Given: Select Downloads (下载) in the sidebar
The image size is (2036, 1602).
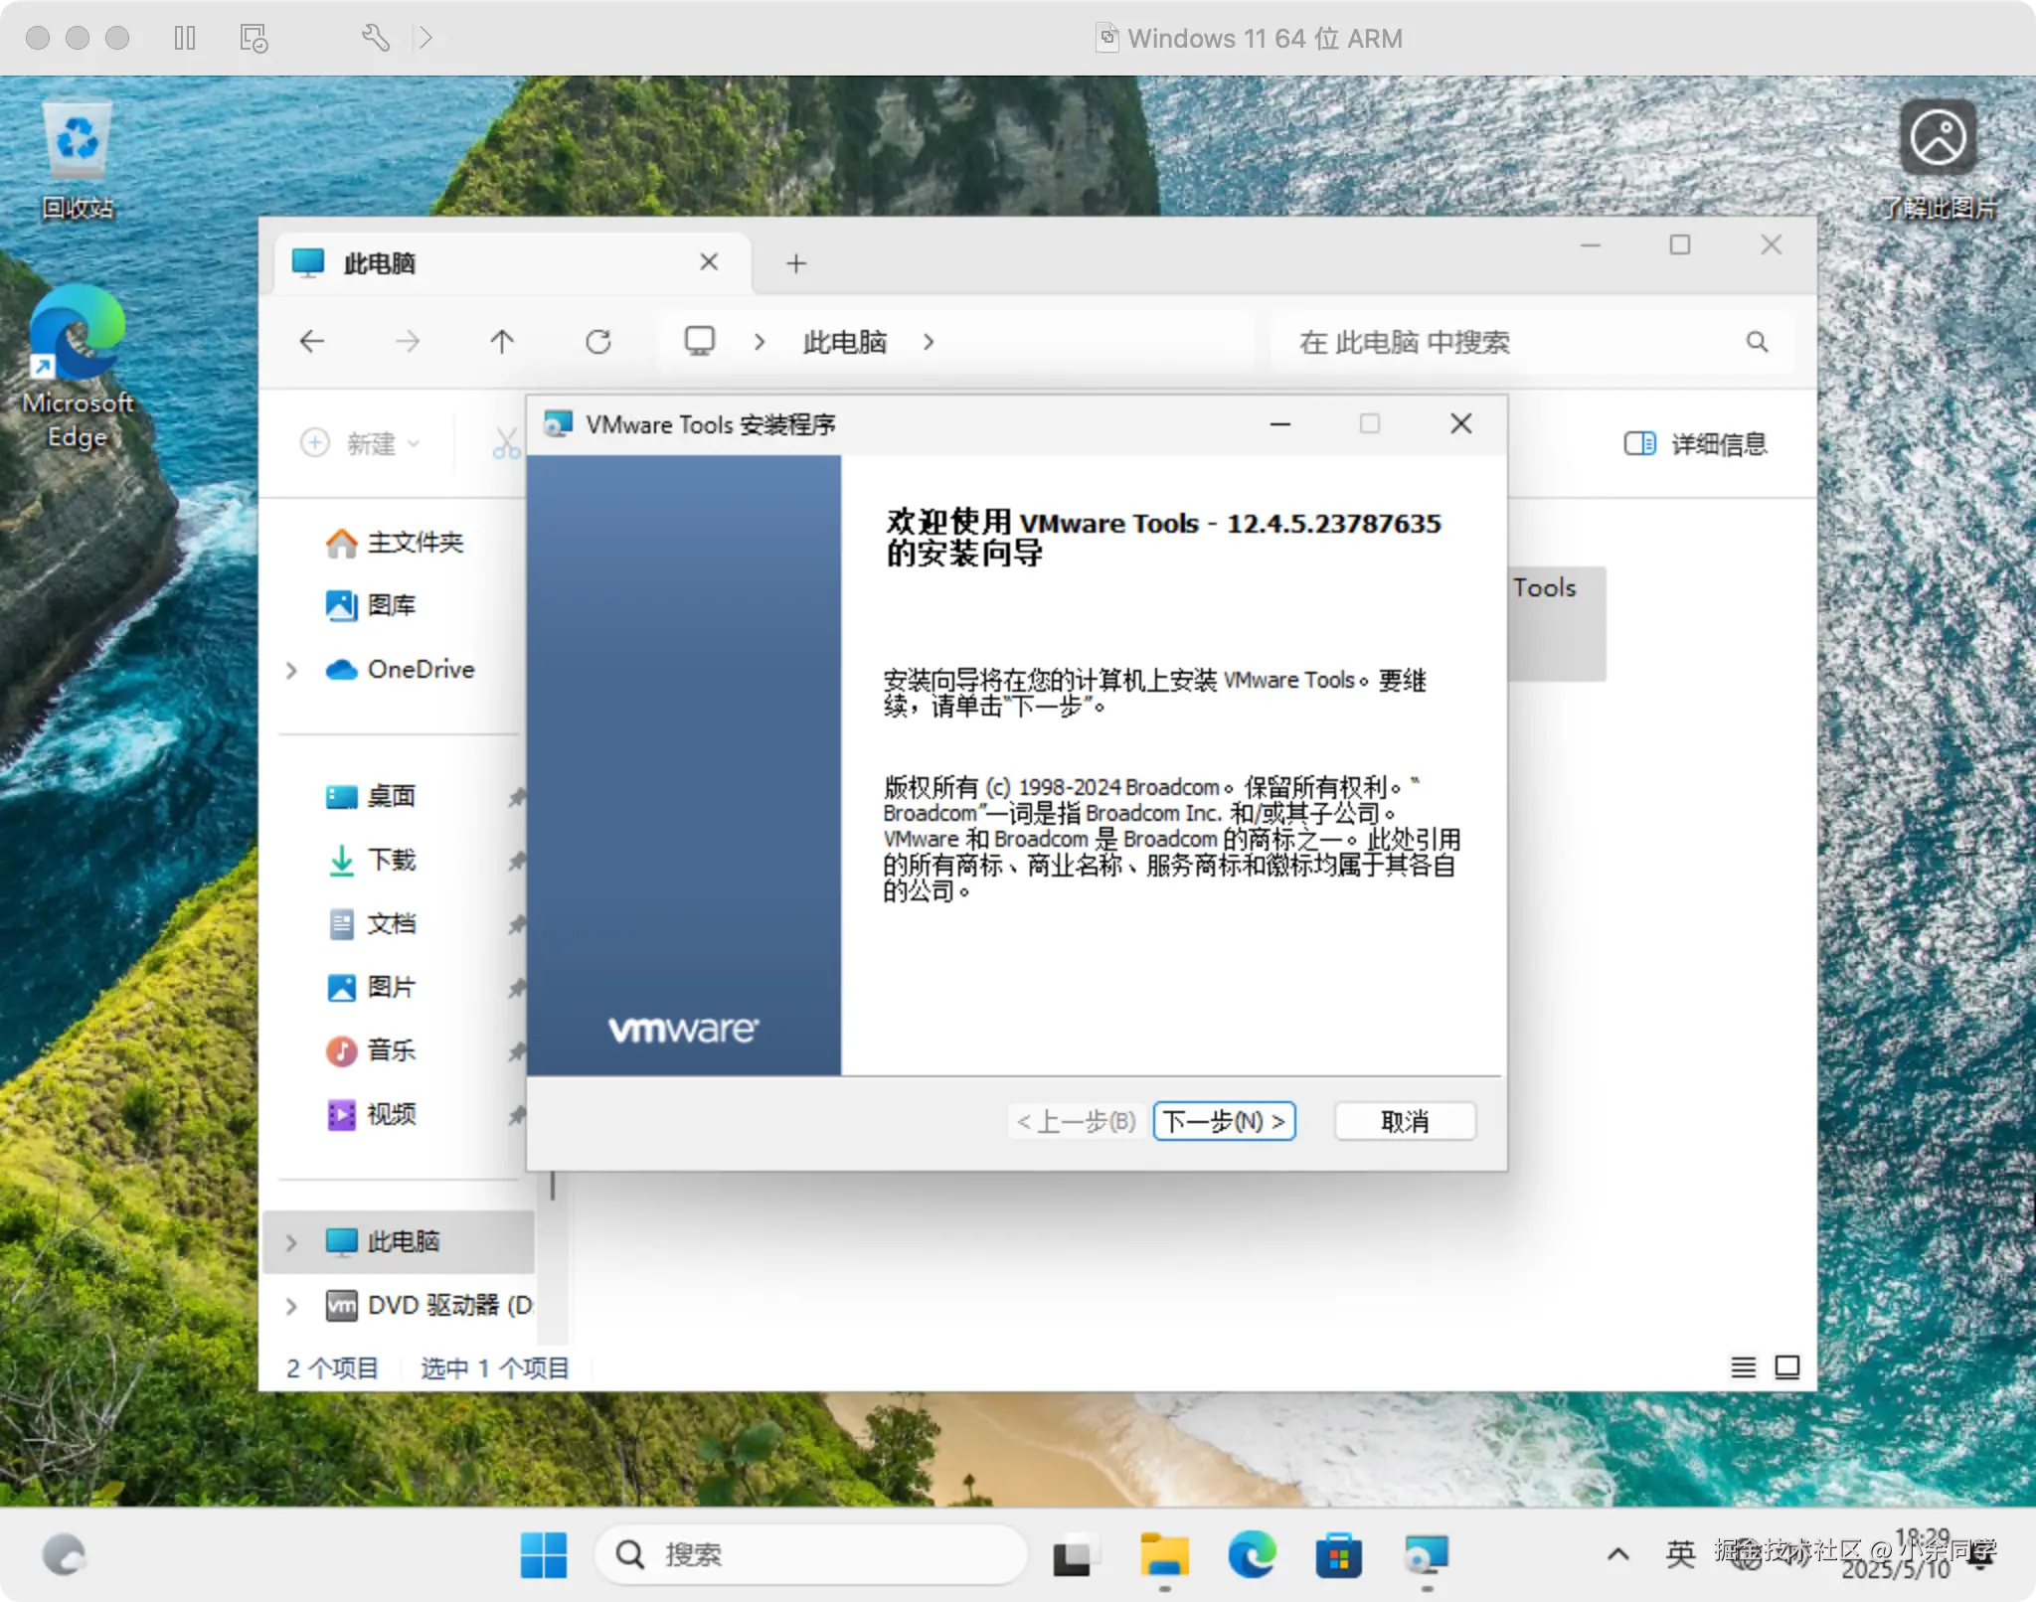Looking at the screenshot, I should pos(390,860).
